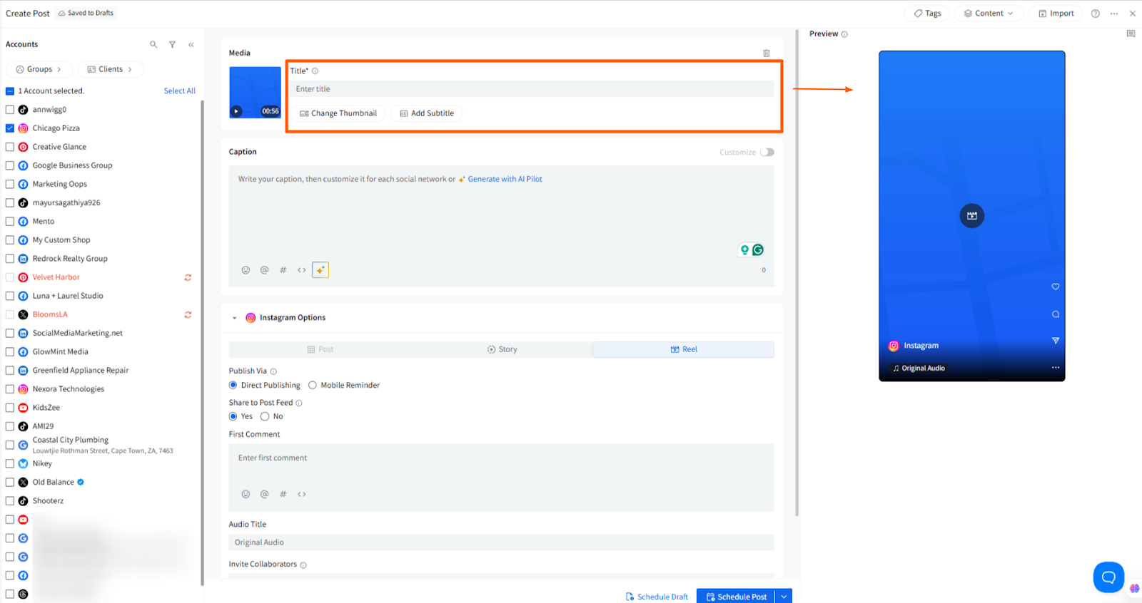
Task: Click the Preview info icon
Action: [844, 34]
